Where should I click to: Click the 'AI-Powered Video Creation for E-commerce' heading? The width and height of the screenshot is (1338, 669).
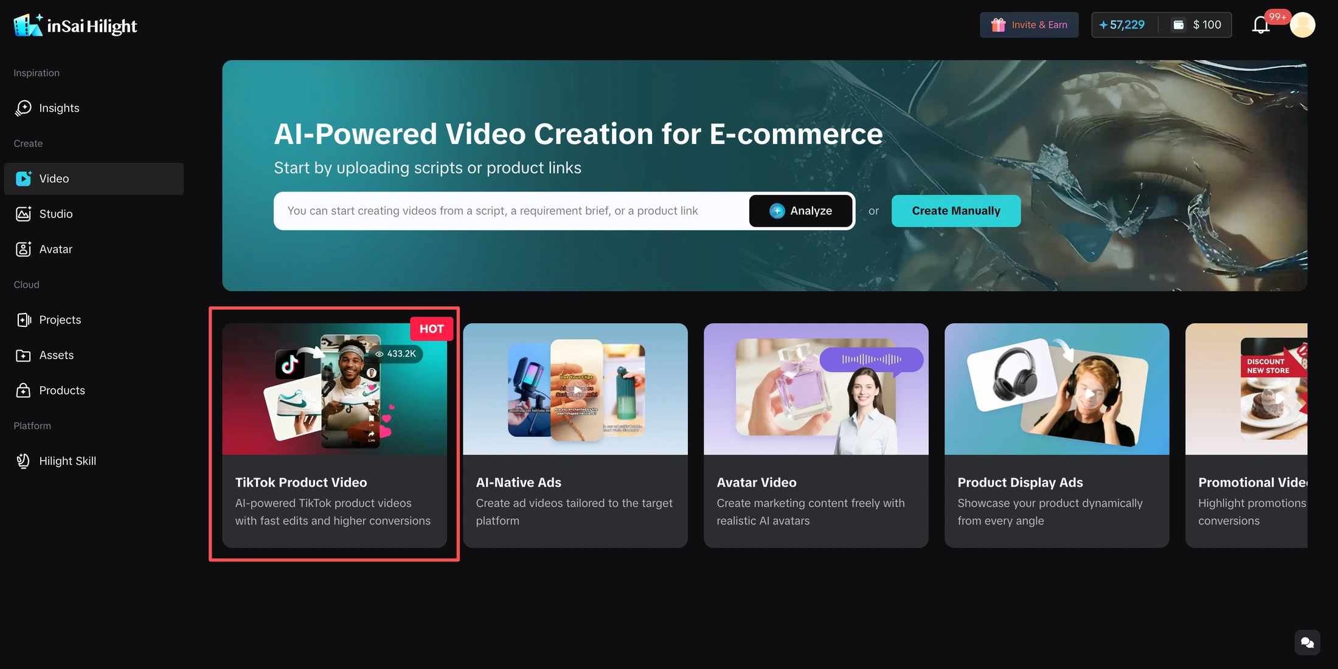coord(578,134)
